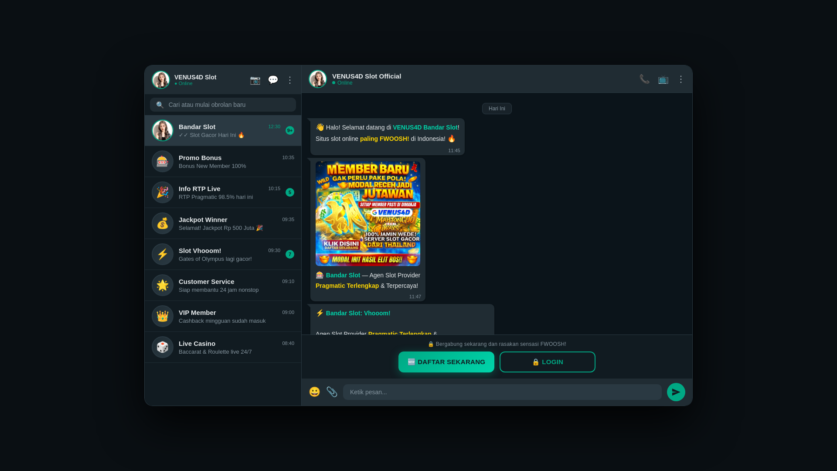Open Bandar Slot chat name
837x471 pixels.
pos(197,127)
